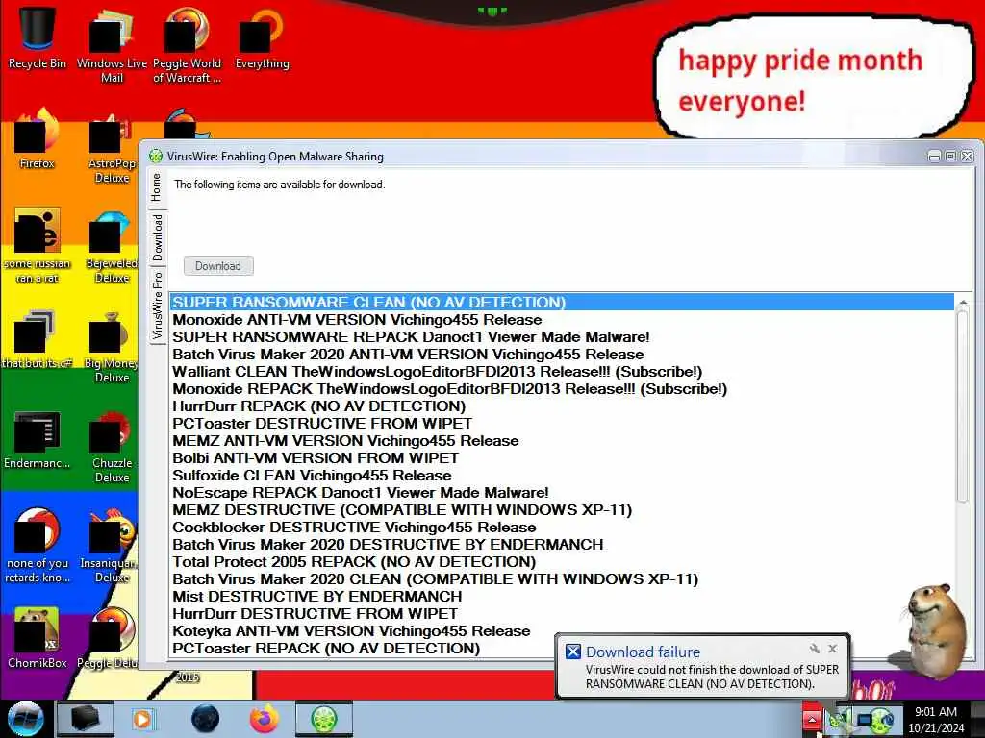Select 'NoEscape REPACK Danoct1 Viewer Made Malware!'
The height and width of the screenshot is (738, 985).
562,493
